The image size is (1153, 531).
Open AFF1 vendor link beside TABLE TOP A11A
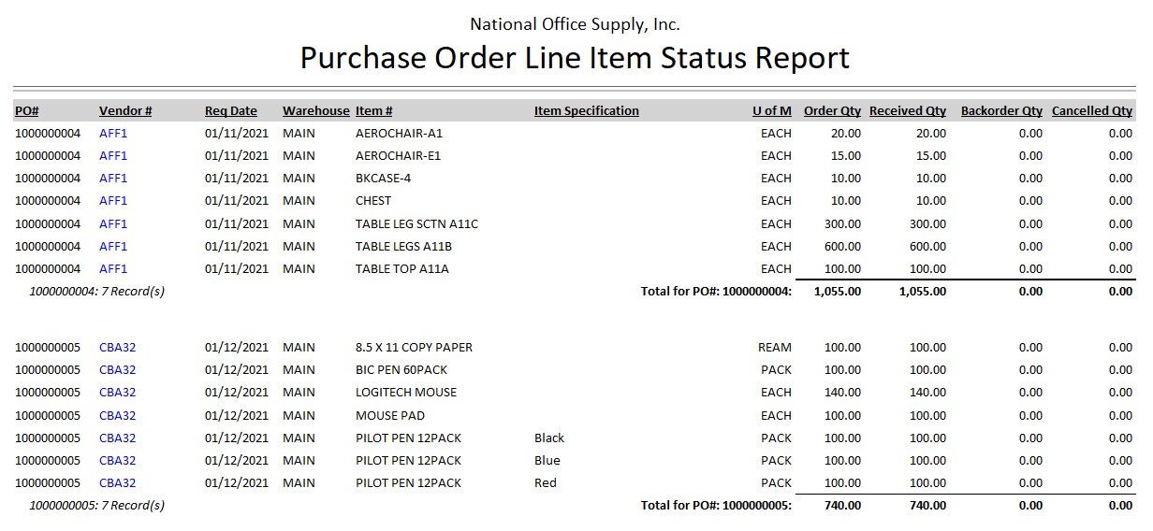point(113,268)
